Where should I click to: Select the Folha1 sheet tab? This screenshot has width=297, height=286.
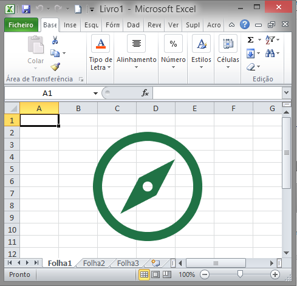60,264
